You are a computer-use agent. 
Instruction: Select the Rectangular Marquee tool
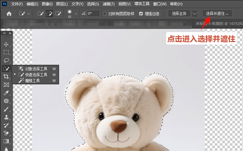point(6,52)
